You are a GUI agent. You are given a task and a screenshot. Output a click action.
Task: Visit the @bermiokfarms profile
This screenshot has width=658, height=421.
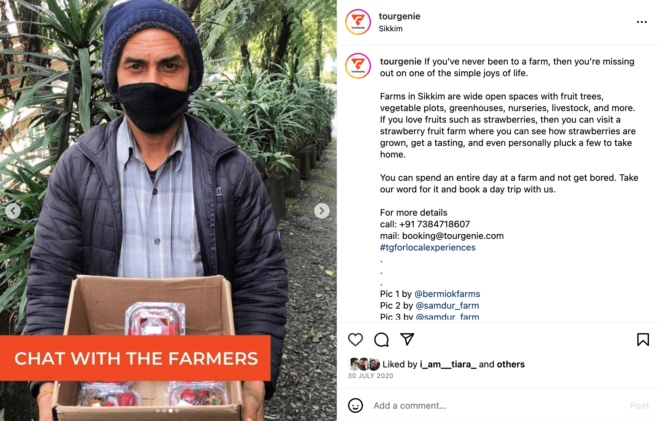(447, 294)
